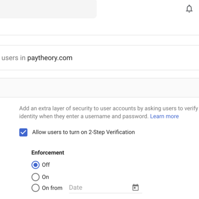
Task: Click the Date input field
Action: tap(105, 188)
